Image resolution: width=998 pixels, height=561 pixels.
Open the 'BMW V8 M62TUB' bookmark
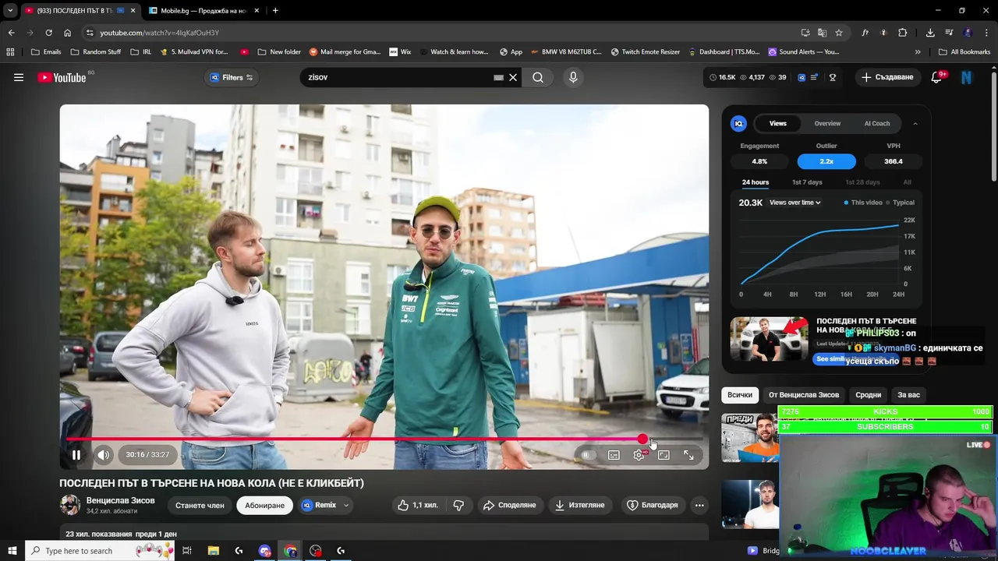pos(566,52)
